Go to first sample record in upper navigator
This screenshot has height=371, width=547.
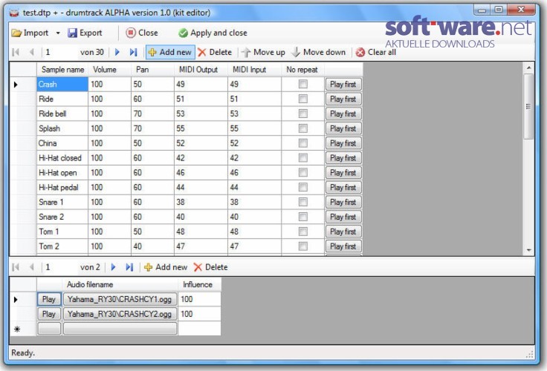pos(16,52)
